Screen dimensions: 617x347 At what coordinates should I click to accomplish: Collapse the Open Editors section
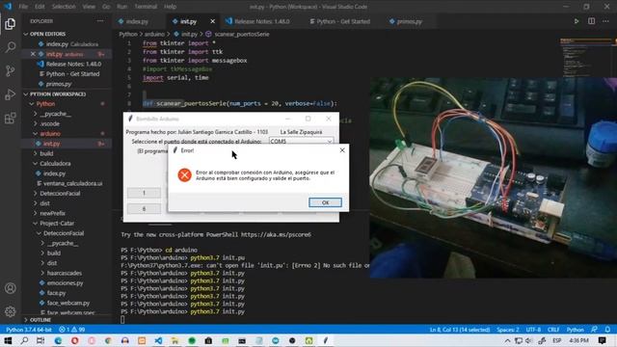click(47, 34)
